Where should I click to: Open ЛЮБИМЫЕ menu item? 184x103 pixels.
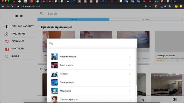pos(18,41)
